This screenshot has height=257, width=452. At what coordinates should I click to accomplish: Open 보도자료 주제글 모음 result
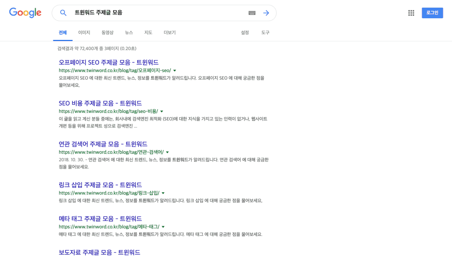pos(100,252)
